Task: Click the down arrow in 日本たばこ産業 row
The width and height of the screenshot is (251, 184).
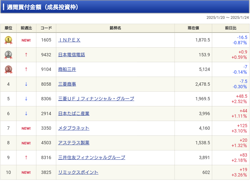Action: [x=26, y=114]
